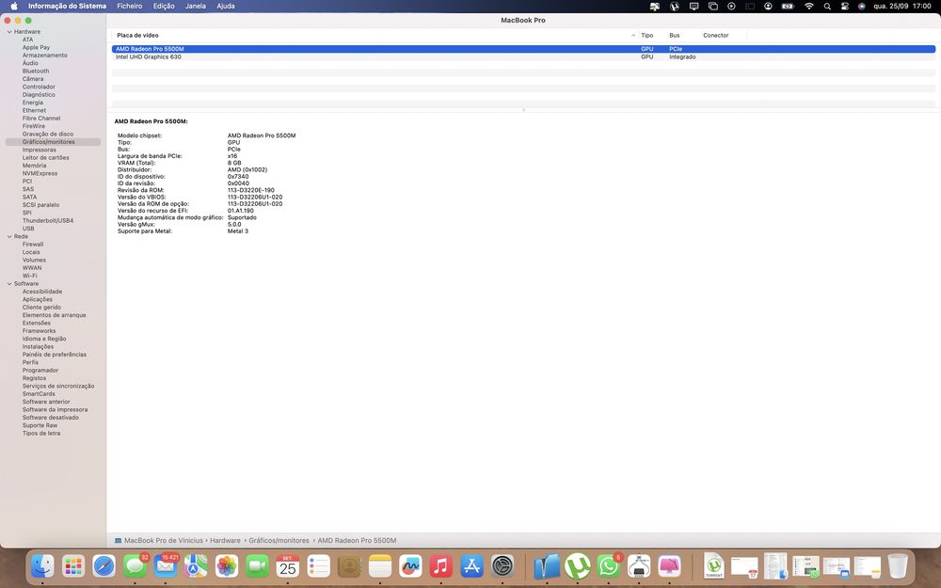Open Wi-Fi status in menu bar

(809, 6)
